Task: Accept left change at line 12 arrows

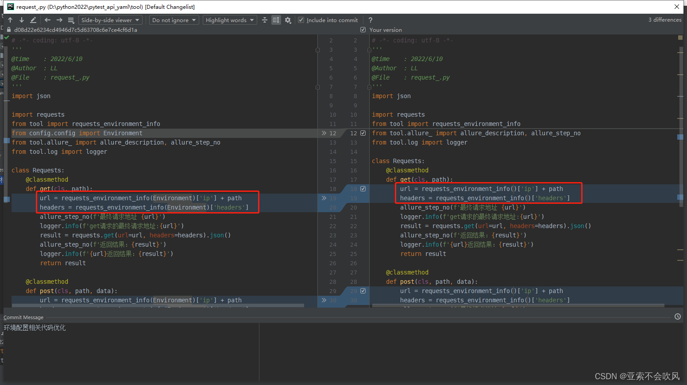Action: (324, 133)
